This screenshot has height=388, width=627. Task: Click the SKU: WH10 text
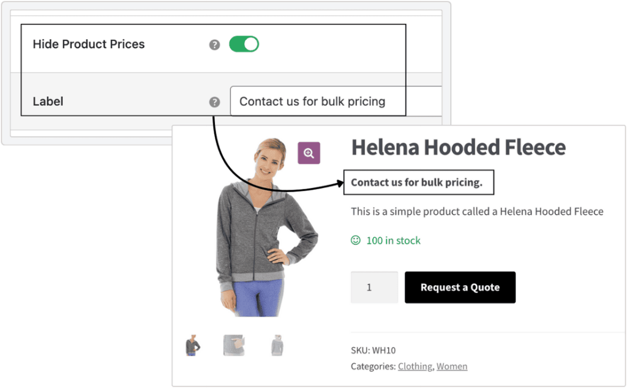[x=374, y=351]
